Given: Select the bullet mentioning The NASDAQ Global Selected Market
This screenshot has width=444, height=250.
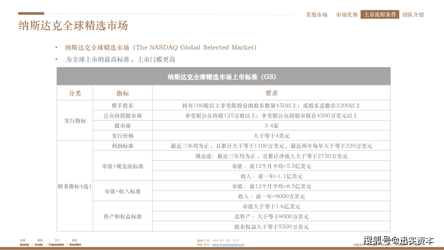Looking at the screenshot, I should tap(161, 48).
